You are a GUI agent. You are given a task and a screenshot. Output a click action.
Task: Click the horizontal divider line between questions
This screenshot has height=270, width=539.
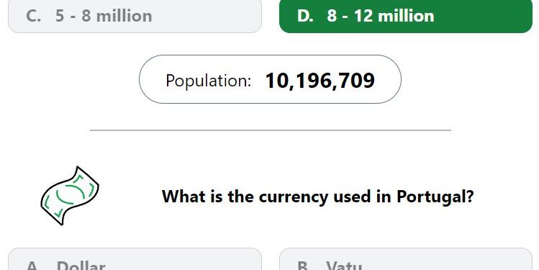coord(270,130)
